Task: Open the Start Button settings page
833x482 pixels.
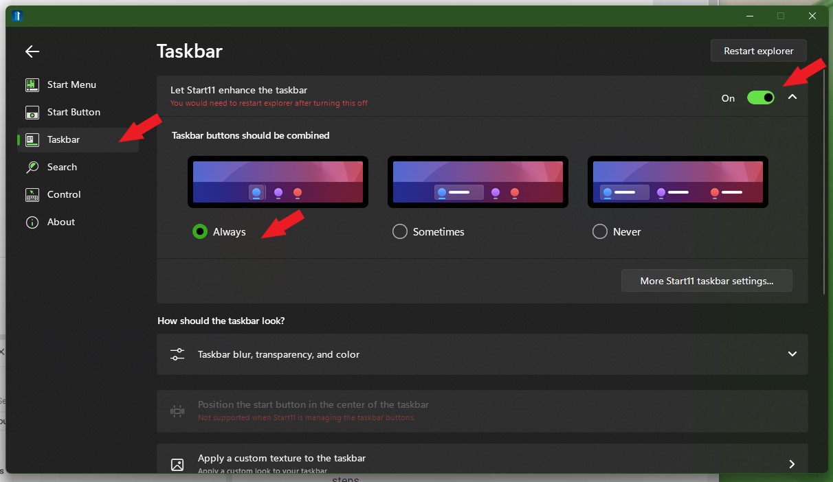Action: 78,113
